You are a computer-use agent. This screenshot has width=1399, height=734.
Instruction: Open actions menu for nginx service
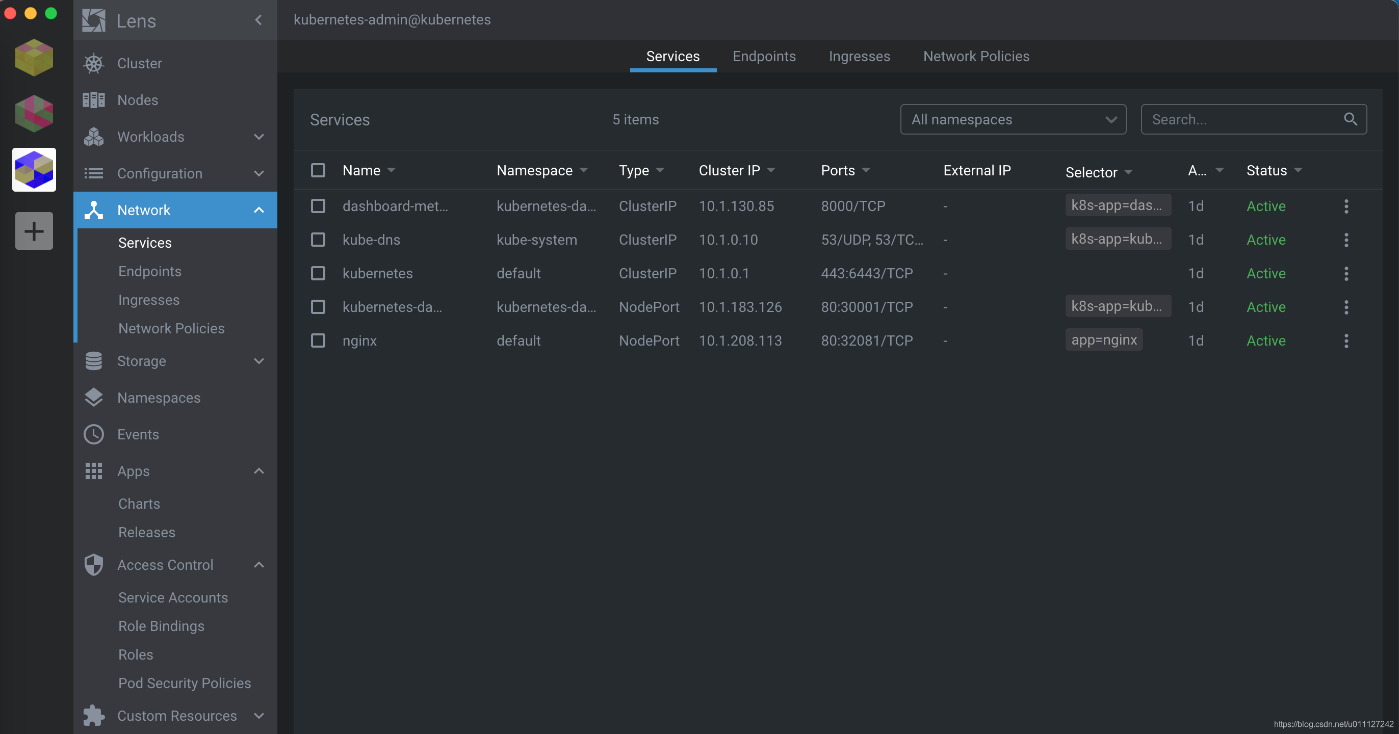point(1346,341)
